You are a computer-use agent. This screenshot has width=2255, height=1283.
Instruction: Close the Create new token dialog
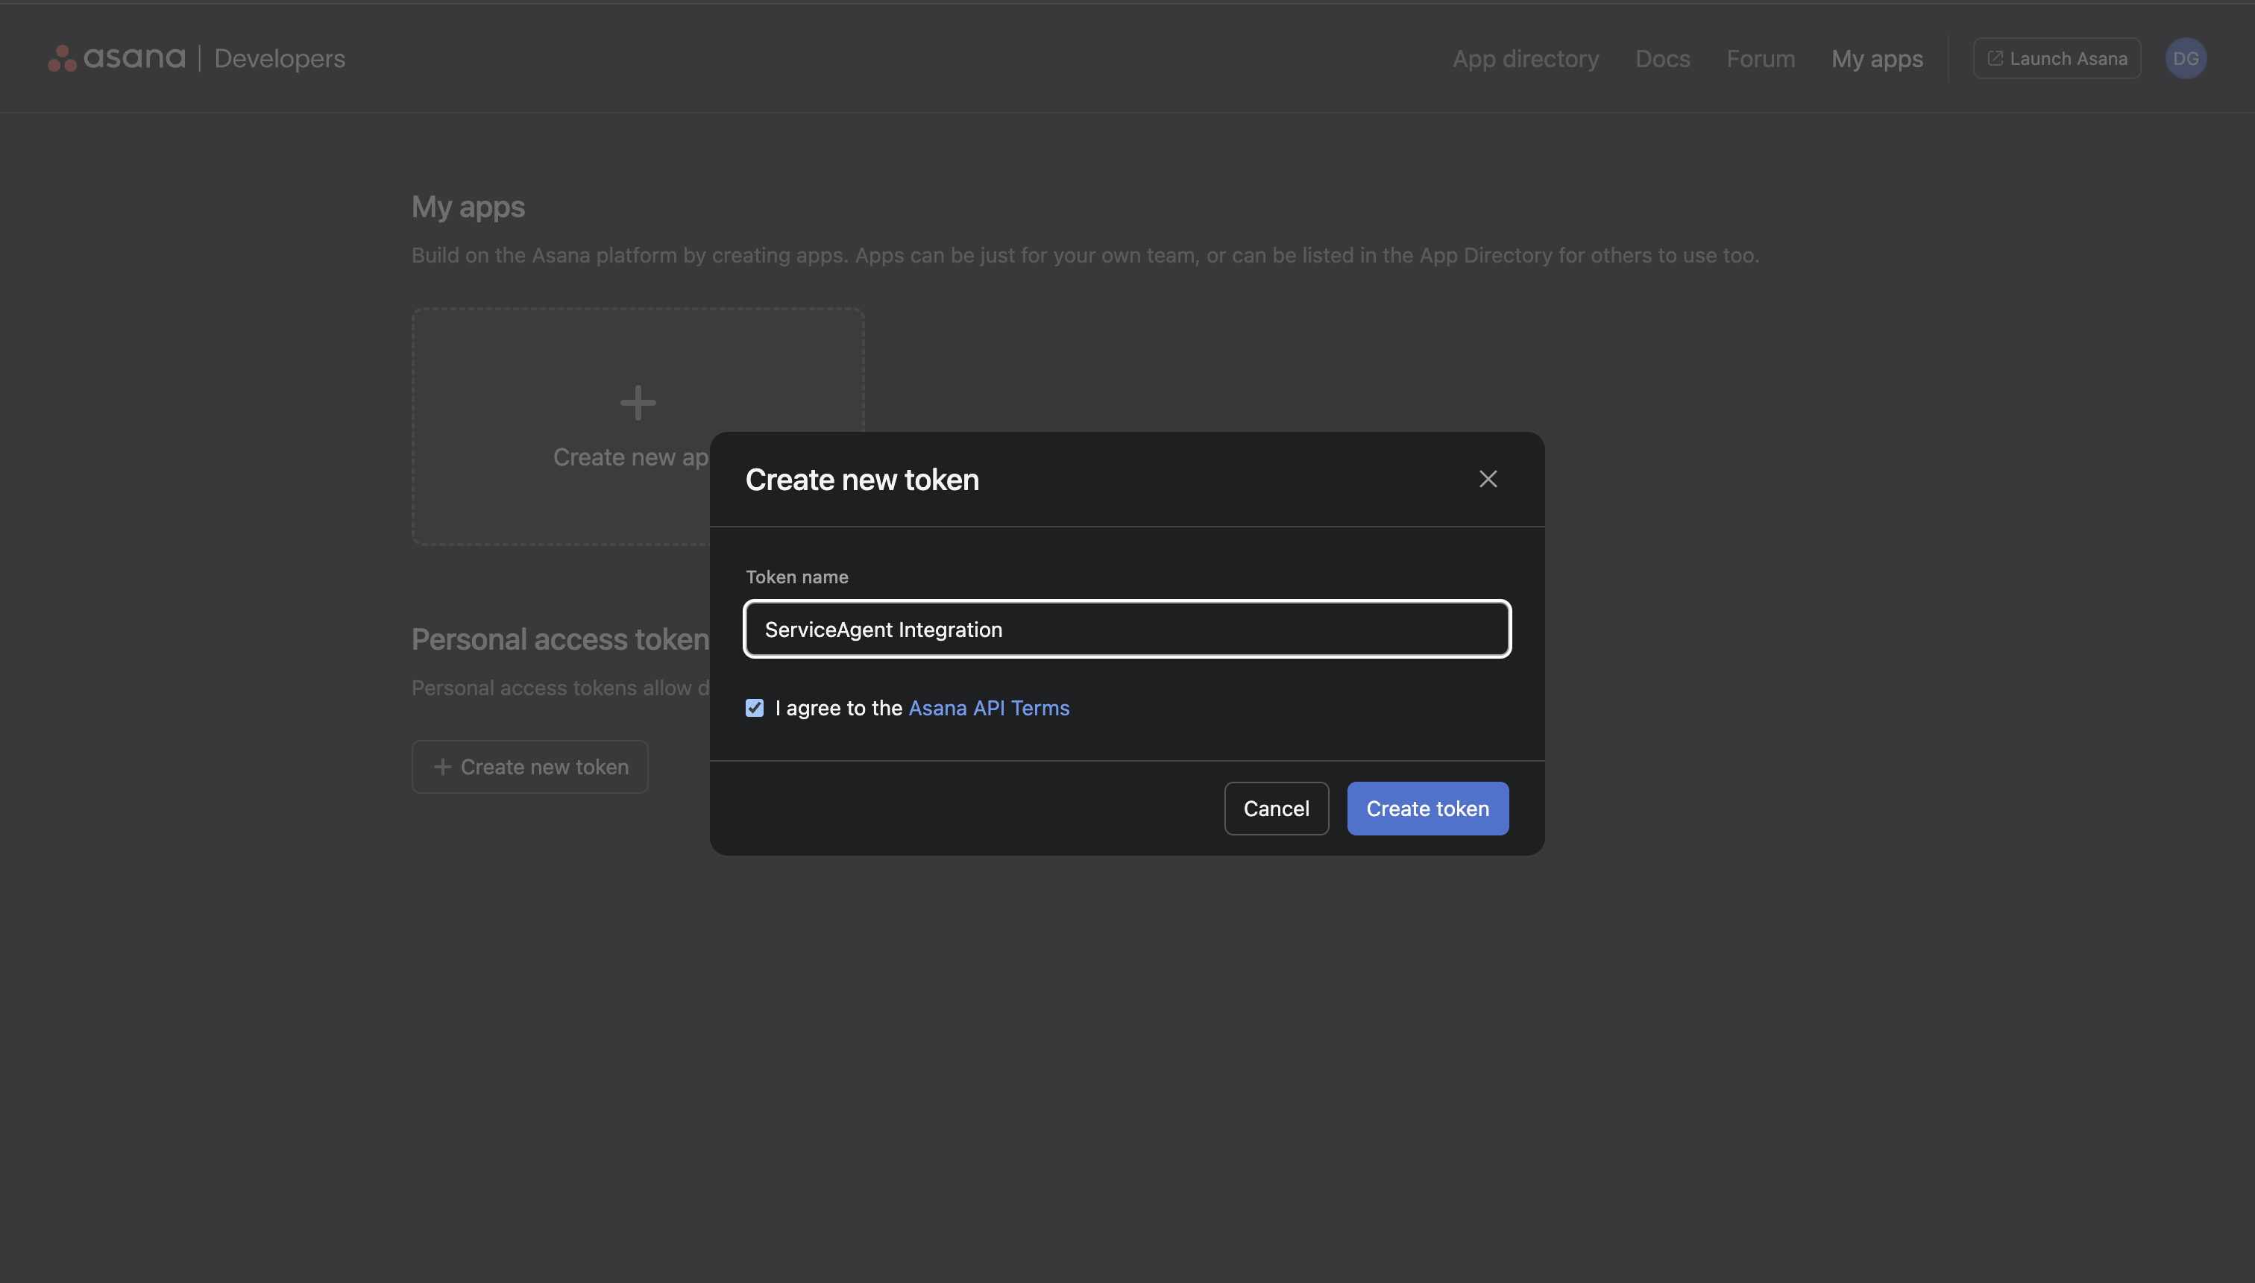pos(1488,478)
